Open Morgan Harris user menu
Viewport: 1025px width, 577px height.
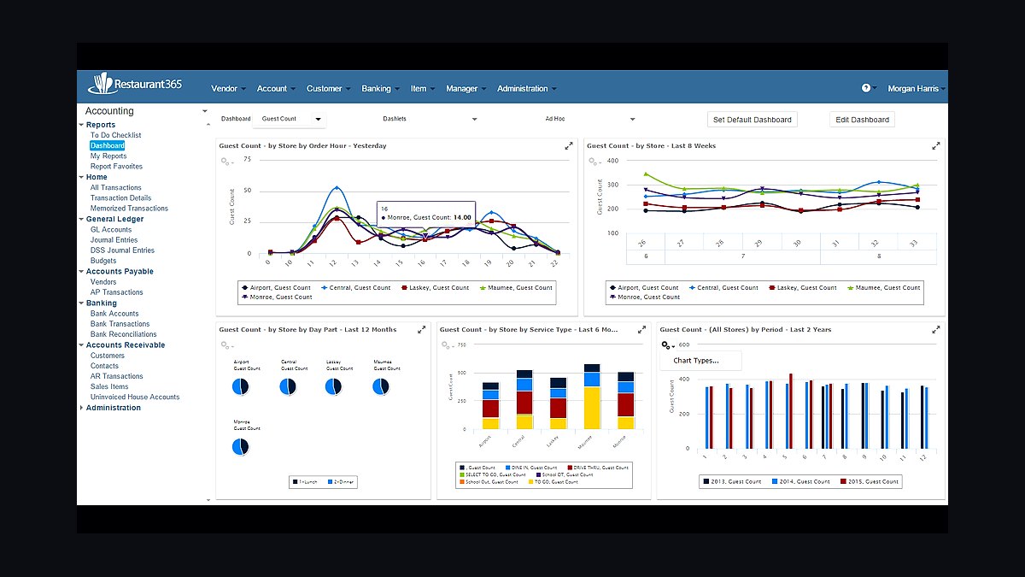click(x=916, y=88)
